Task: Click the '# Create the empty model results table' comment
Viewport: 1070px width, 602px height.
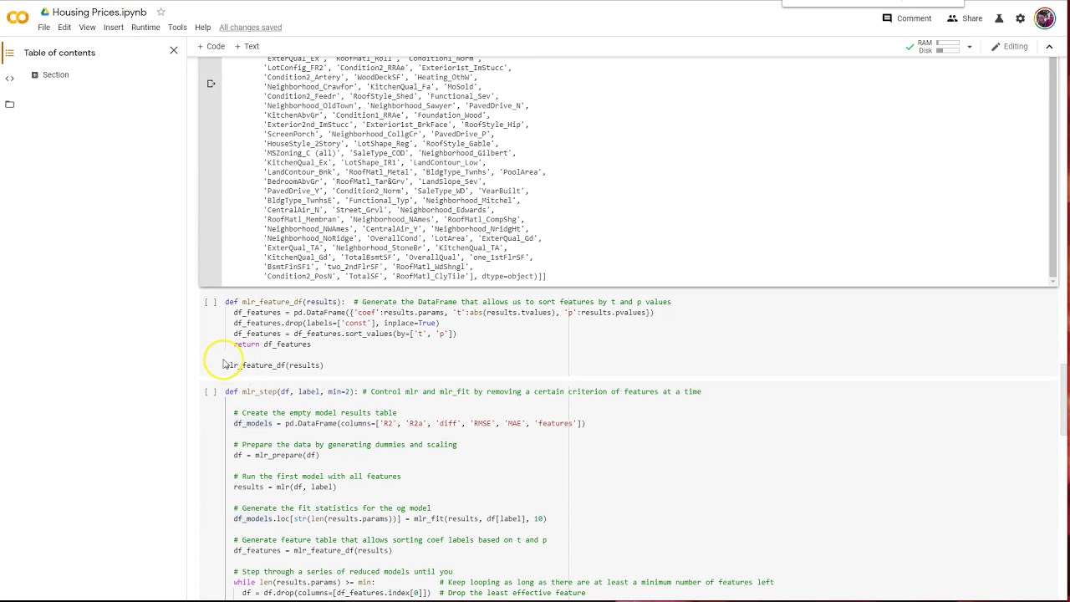Action: (x=315, y=413)
